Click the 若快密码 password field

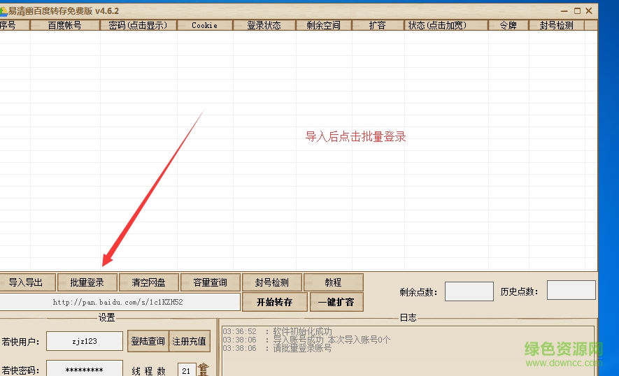click(85, 370)
